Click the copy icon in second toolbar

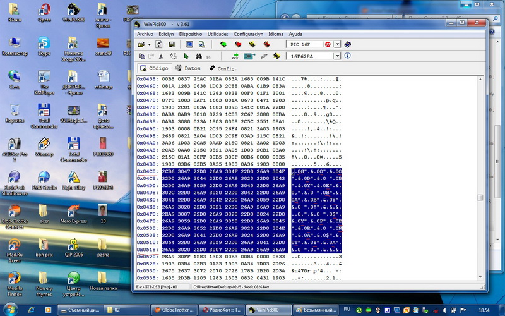pos(141,56)
